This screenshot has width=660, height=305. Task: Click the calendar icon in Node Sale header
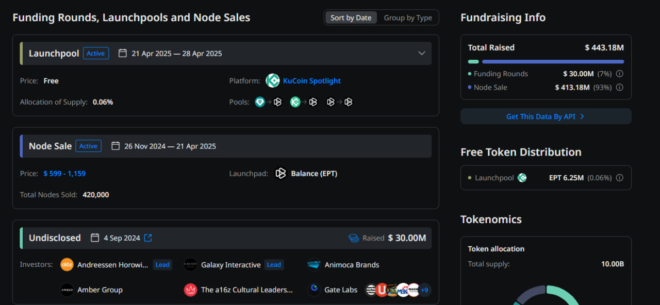pyautogui.click(x=115, y=146)
